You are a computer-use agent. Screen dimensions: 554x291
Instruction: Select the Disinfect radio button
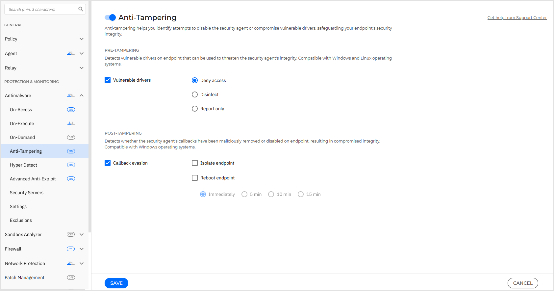195,94
